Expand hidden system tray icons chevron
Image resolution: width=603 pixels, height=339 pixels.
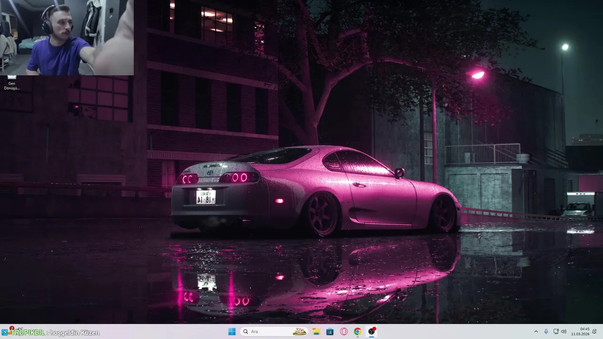(x=536, y=331)
